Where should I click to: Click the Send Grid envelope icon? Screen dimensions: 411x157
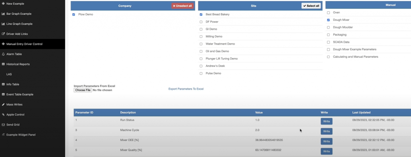pos(3,125)
